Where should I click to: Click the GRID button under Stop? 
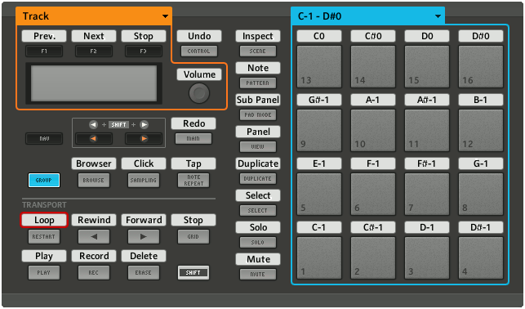pyautogui.click(x=194, y=236)
